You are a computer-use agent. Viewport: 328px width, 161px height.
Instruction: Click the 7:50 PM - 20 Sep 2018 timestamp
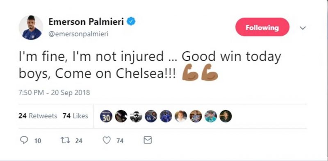point(54,93)
